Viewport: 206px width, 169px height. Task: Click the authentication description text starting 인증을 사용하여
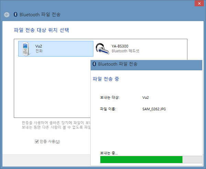[56, 125]
